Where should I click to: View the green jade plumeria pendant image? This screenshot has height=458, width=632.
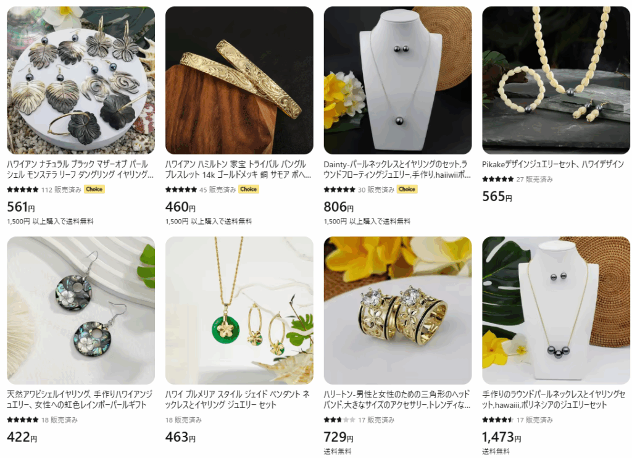tap(239, 310)
